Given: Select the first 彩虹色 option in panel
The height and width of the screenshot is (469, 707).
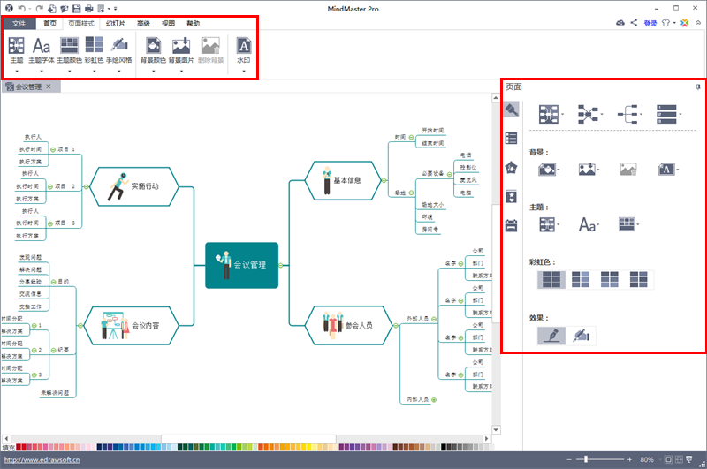Looking at the screenshot, I should [x=551, y=279].
